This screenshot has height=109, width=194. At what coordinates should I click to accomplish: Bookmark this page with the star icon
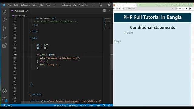(x=176, y=8)
